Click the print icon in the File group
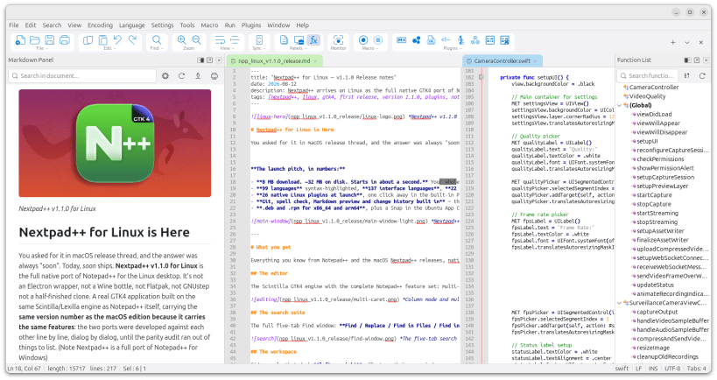Viewport: 717px width, 380px height. pos(65,40)
